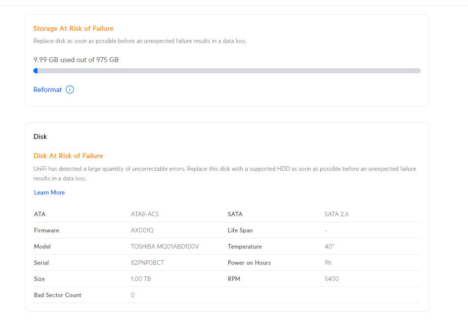Viewport: 468px width, 332px height.
Task: Select the model value TOSHIBA MQ01ABD100V
Action: click(164, 247)
